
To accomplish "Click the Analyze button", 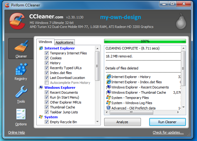I will (x=122, y=122).
